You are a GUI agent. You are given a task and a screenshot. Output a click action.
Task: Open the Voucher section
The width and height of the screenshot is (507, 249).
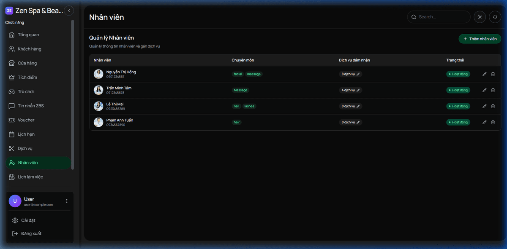26,120
